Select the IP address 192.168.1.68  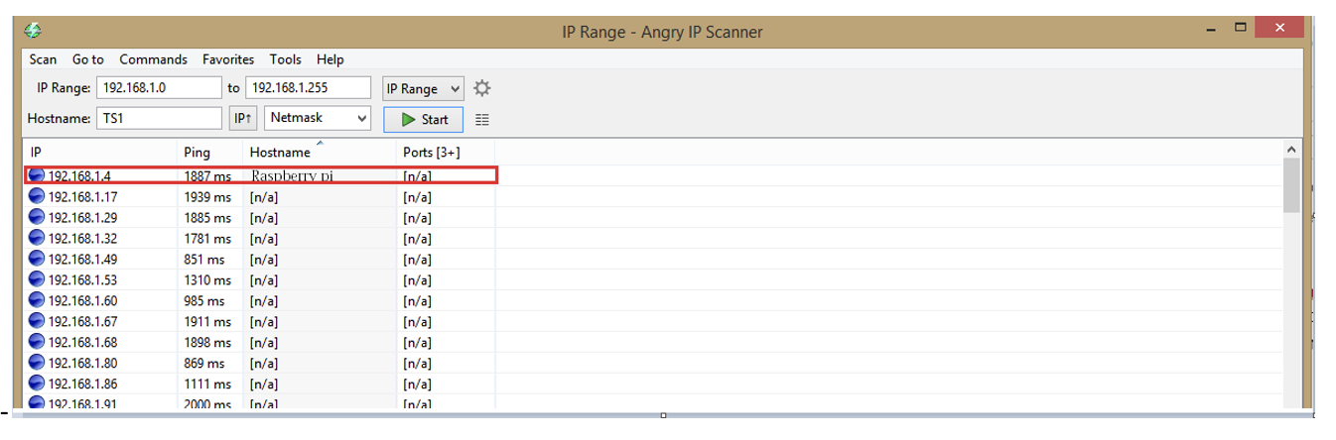tap(82, 343)
